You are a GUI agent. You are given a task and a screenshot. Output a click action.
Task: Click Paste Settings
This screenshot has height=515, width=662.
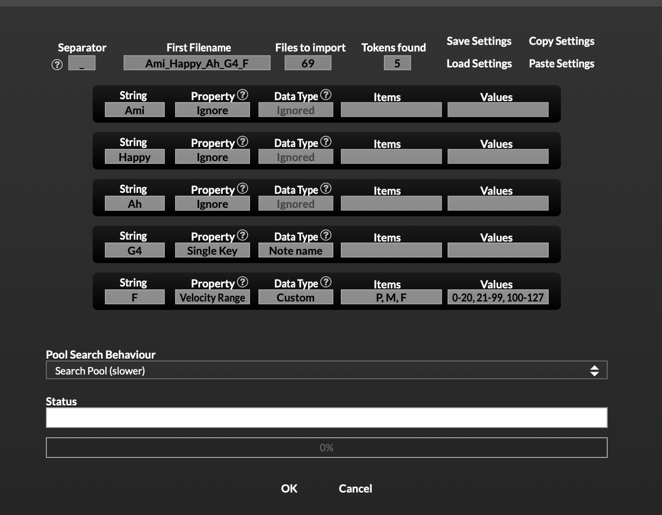coord(561,63)
